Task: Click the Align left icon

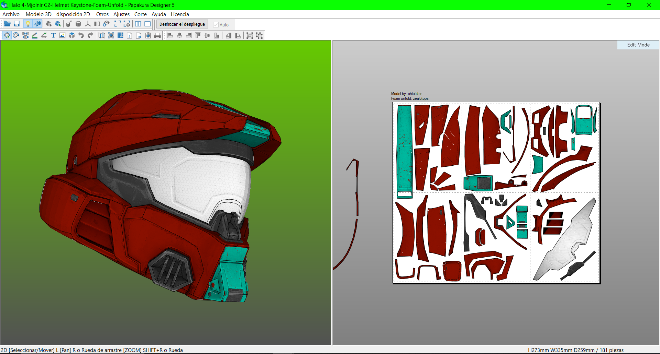Action: pyautogui.click(x=170, y=35)
